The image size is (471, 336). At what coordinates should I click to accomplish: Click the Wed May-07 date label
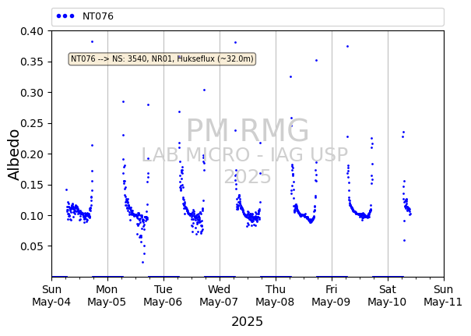pos(219,295)
